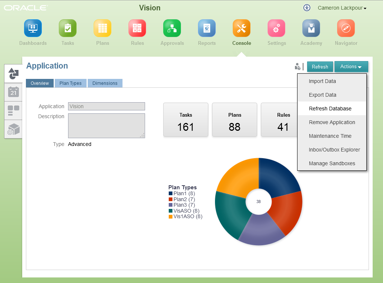Viewport: 383px width, 283px height.
Task: Click the accessibility settings icon
Action: pyautogui.click(x=307, y=8)
